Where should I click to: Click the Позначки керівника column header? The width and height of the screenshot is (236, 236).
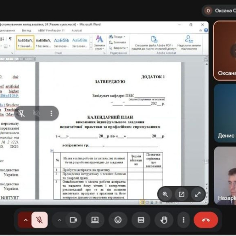[x=153, y=160]
